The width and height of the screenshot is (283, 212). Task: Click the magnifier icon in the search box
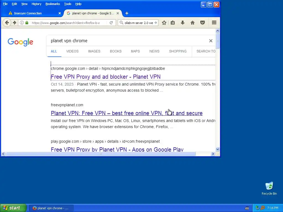[122, 23]
